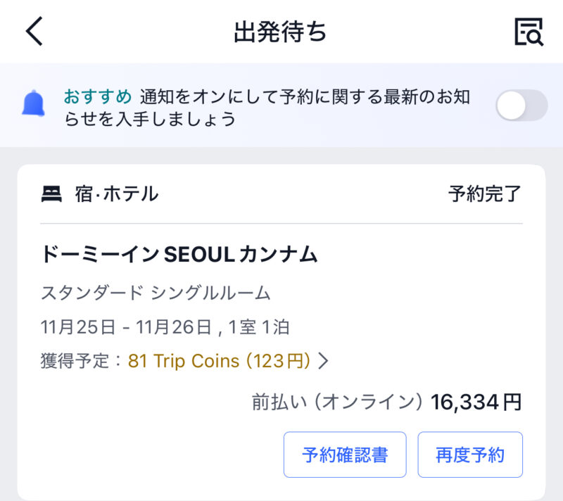
Task: Open the booking search icon
Action: [x=529, y=32]
